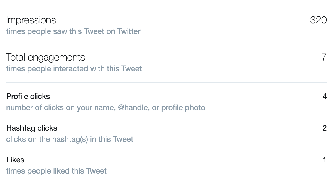The image size is (333, 188).
Task: Click the Profile clicks count of 4
Action: pyautogui.click(x=324, y=97)
